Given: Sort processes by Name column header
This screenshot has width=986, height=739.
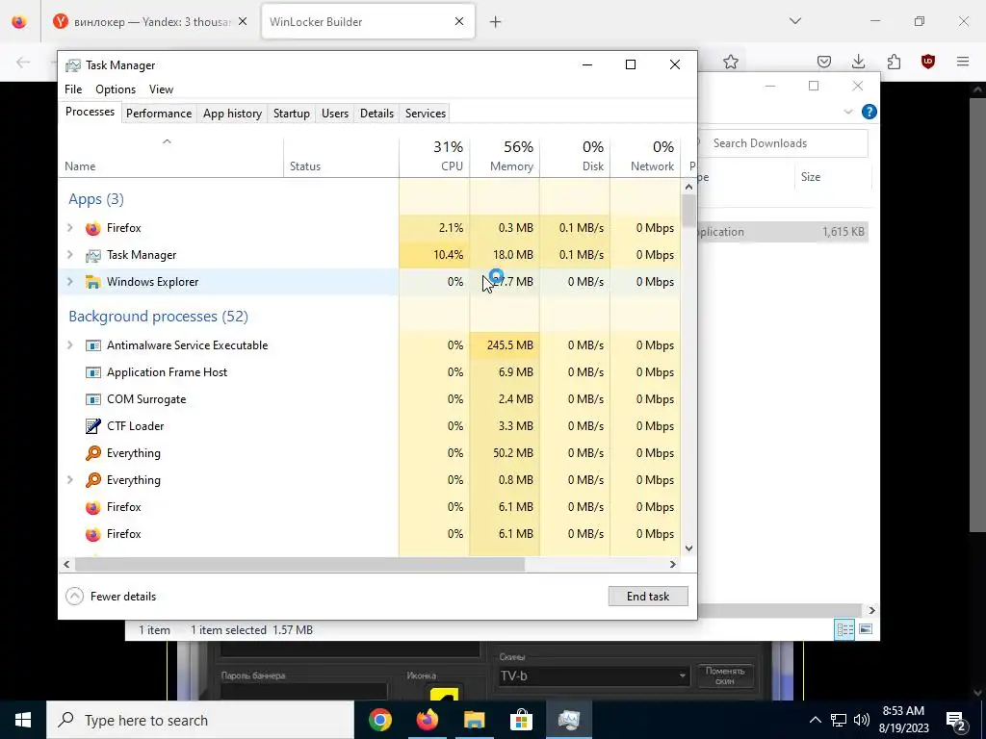Looking at the screenshot, I should point(171,156).
